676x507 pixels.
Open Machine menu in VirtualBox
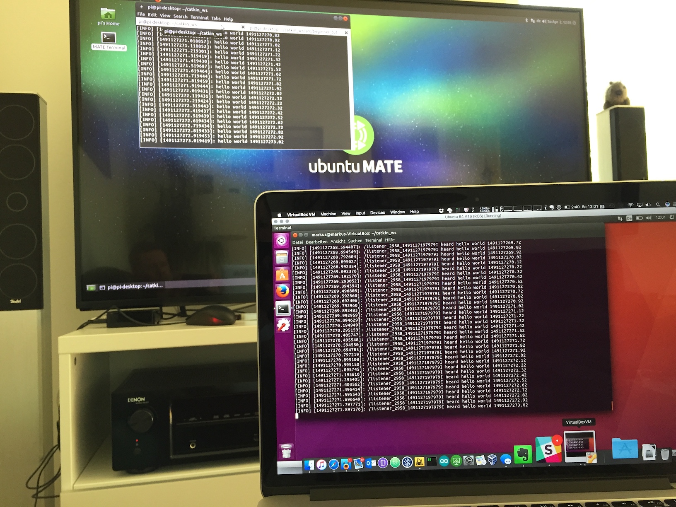click(328, 214)
